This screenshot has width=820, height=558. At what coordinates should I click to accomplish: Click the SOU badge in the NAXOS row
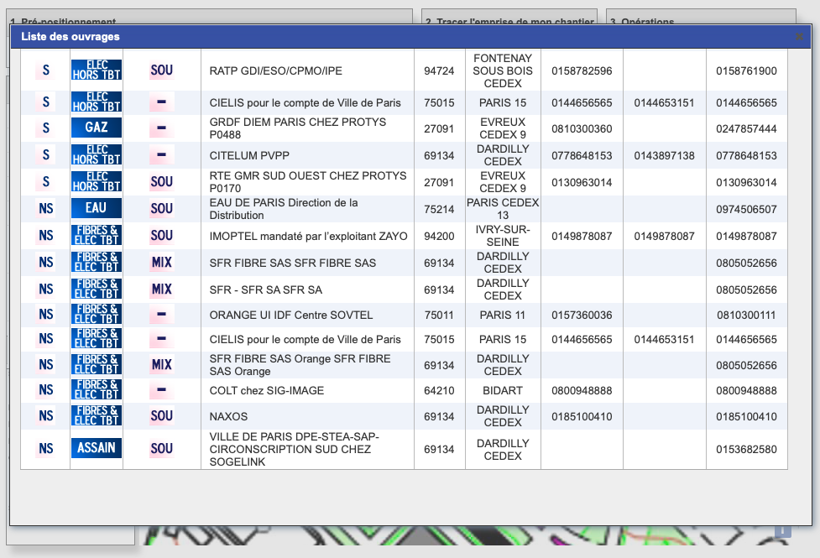[x=162, y=415]
